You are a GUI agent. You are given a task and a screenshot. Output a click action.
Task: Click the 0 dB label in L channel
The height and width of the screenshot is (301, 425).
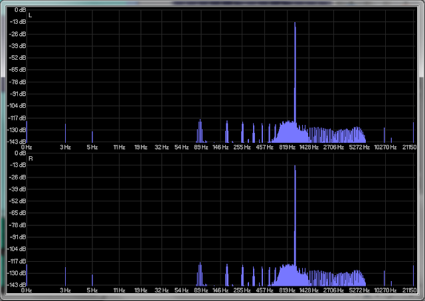pos(20,10)
